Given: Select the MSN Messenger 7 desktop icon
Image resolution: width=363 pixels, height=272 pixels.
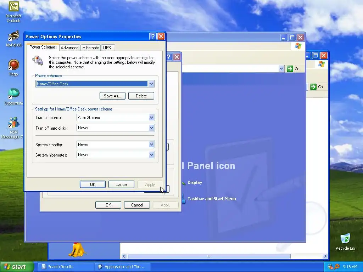Looking at the screenshot, I should [x=12, y=127].
